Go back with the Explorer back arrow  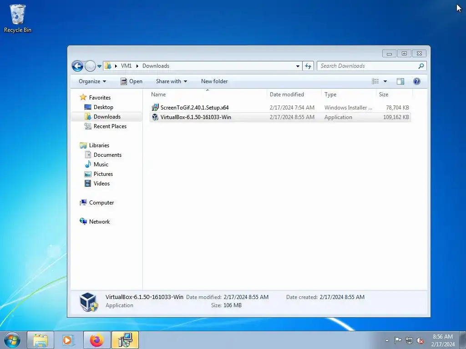click(x=77, y=66)
